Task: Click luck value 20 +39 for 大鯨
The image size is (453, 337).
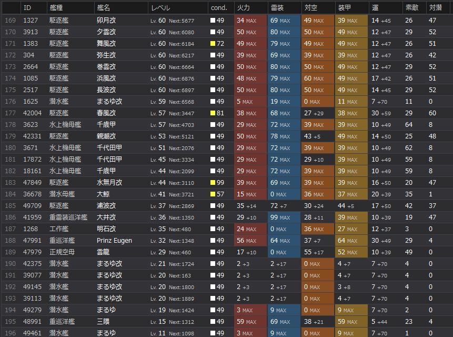Action: click(x=381, y=194)
